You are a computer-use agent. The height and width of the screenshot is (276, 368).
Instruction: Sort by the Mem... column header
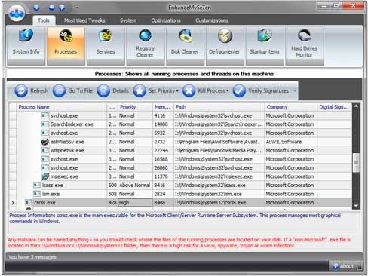pos(163,107)
